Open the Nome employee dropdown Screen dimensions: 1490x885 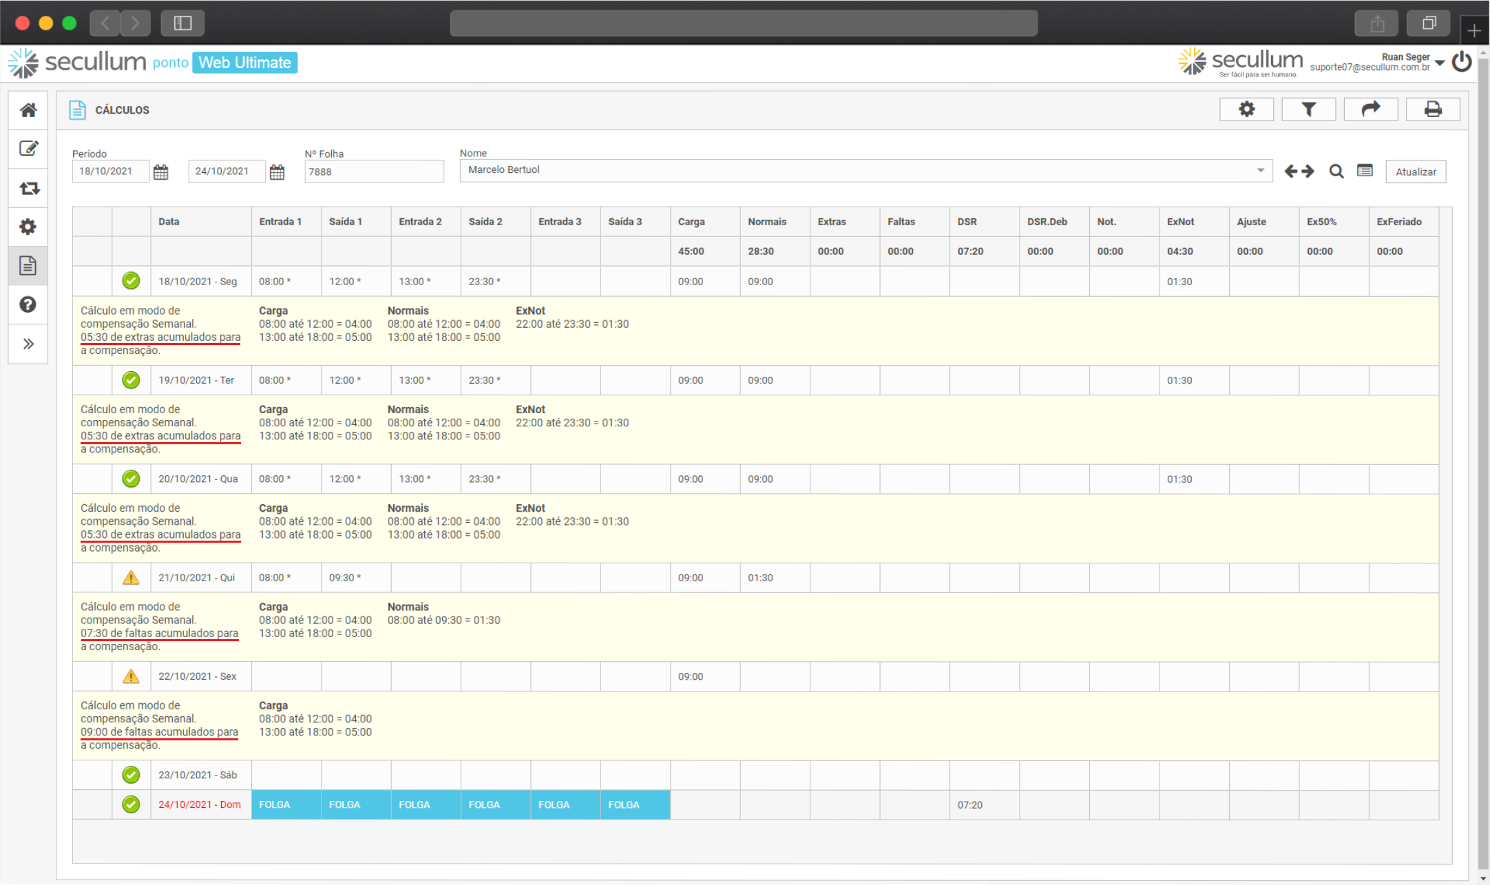pos(1260,170)
